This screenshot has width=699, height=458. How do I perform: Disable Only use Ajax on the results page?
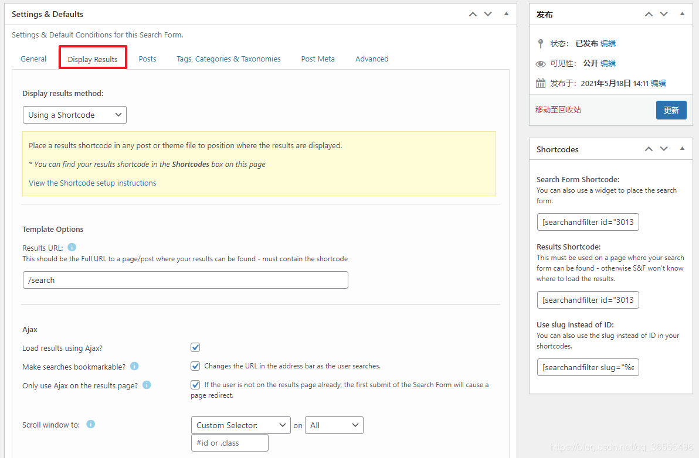pos(195,385)
